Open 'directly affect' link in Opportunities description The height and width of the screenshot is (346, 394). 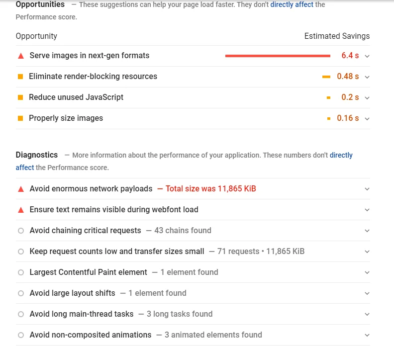[292, 4]
